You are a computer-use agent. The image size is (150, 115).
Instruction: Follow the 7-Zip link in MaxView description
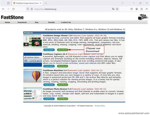point(86,77)
